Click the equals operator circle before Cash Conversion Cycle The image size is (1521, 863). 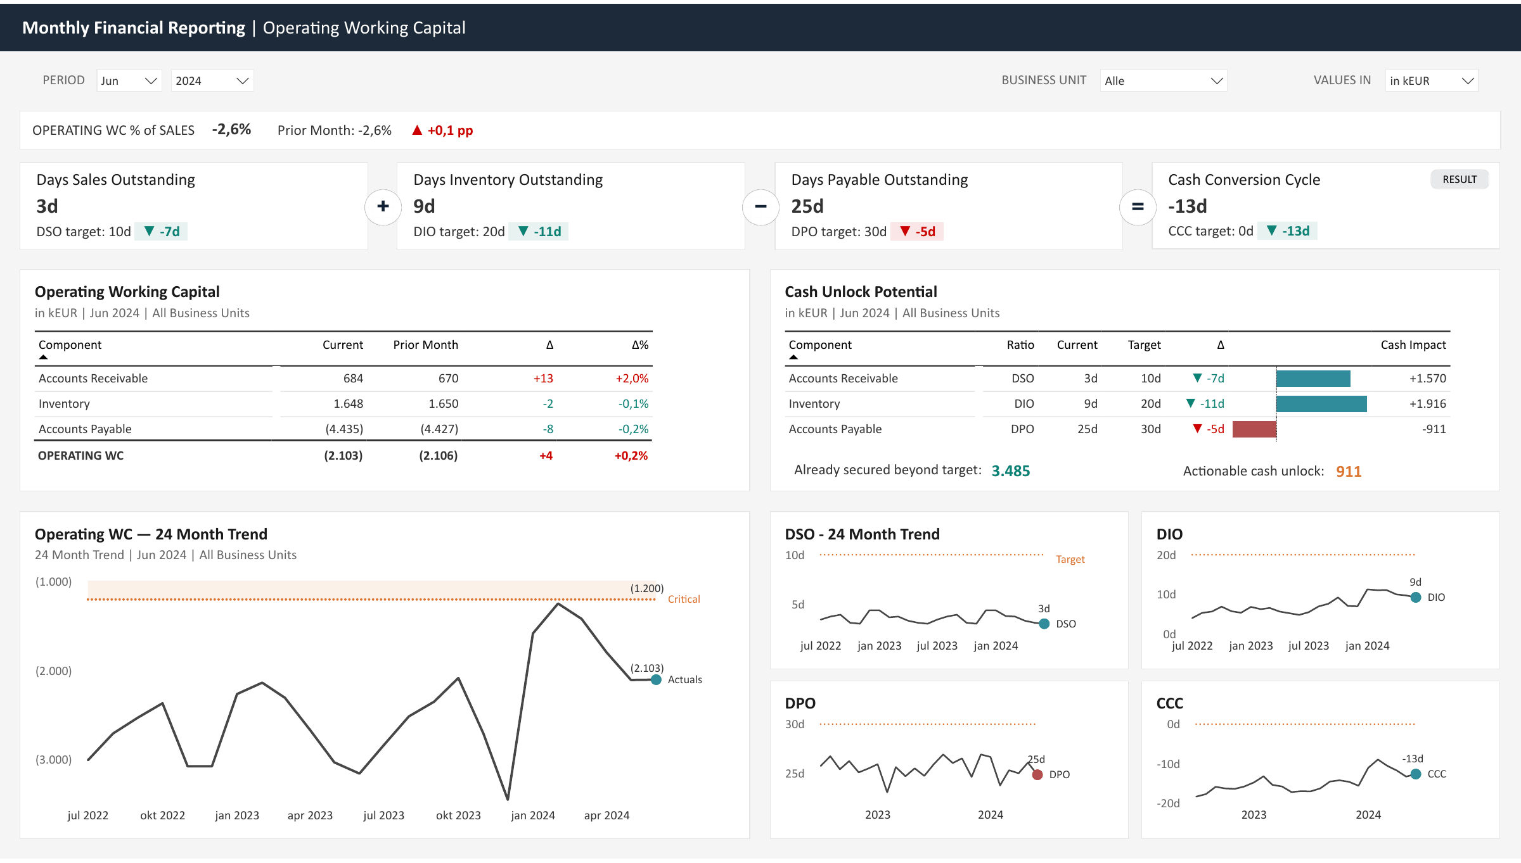[1138, 206]
